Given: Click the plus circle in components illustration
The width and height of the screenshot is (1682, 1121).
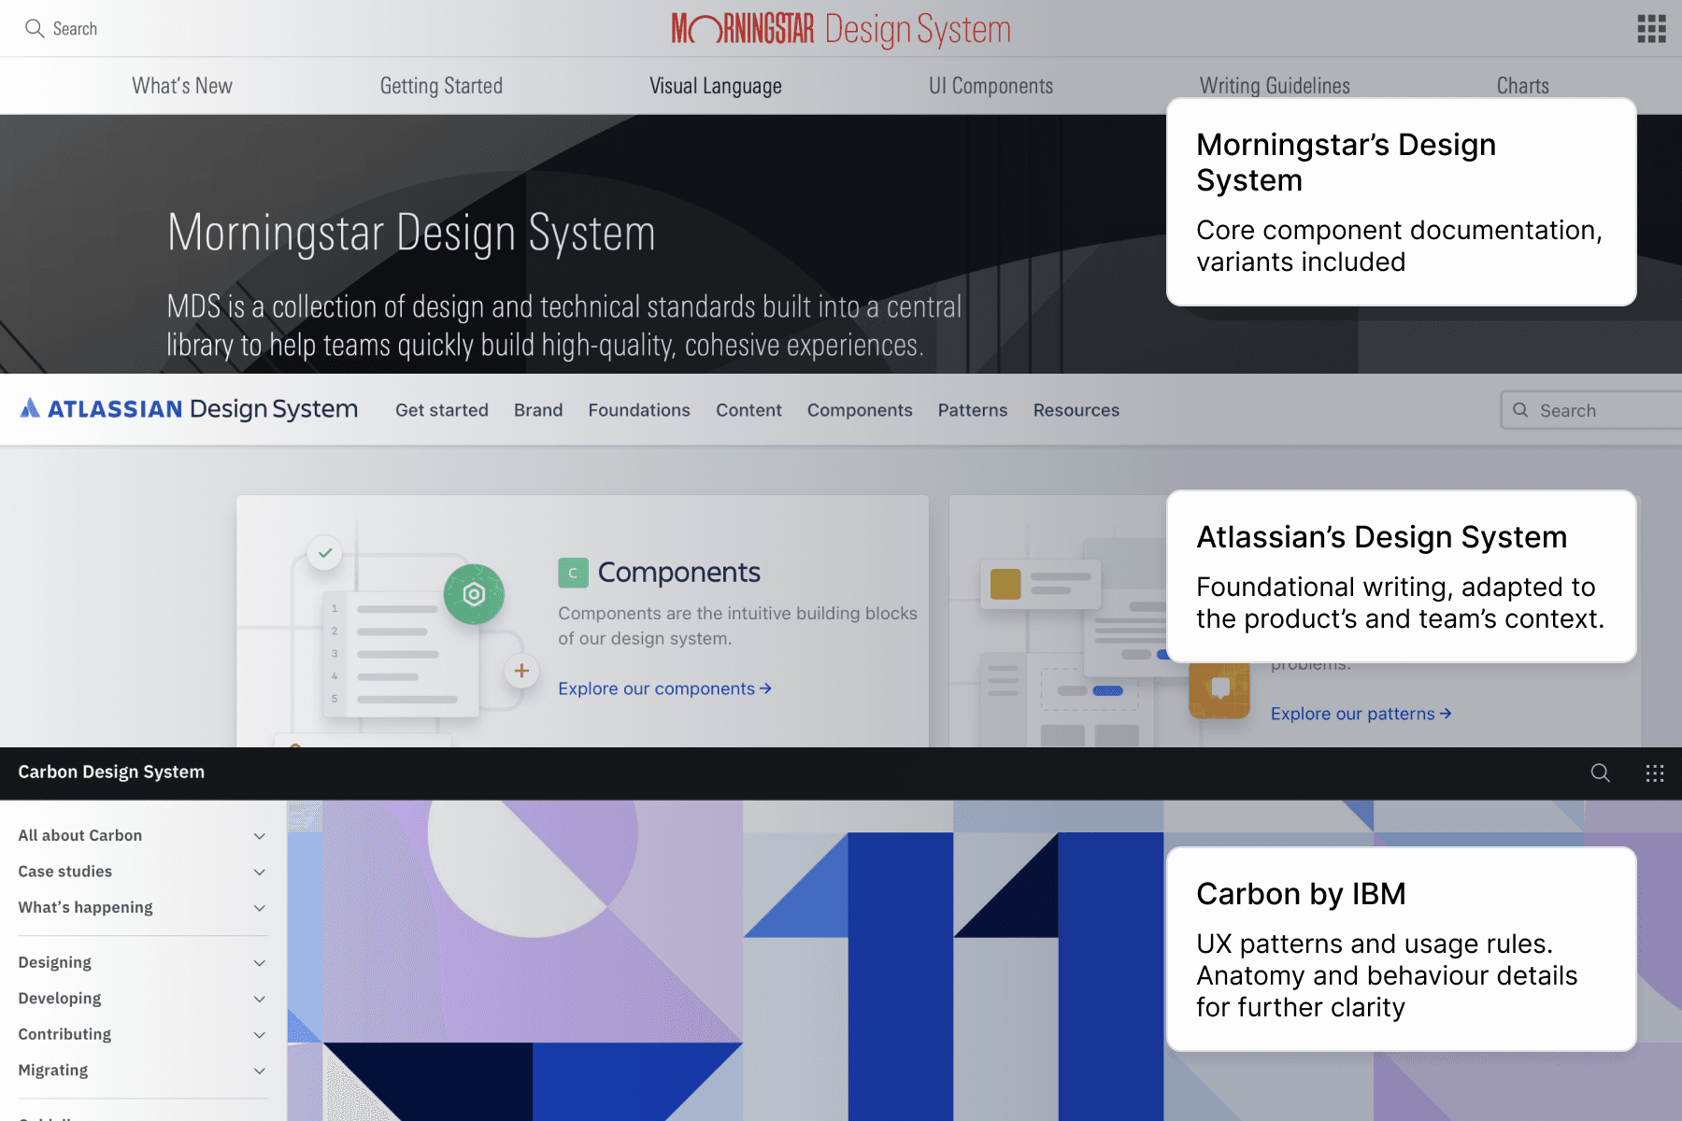Looking at the screenshot, I should (x=521, y=671).
